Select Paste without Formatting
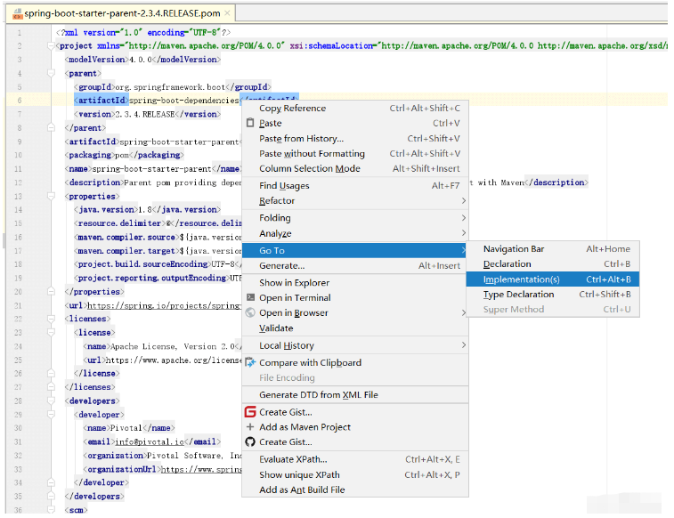Image resolution: width=674 pixels, height=518 pixels. [355, 153]
